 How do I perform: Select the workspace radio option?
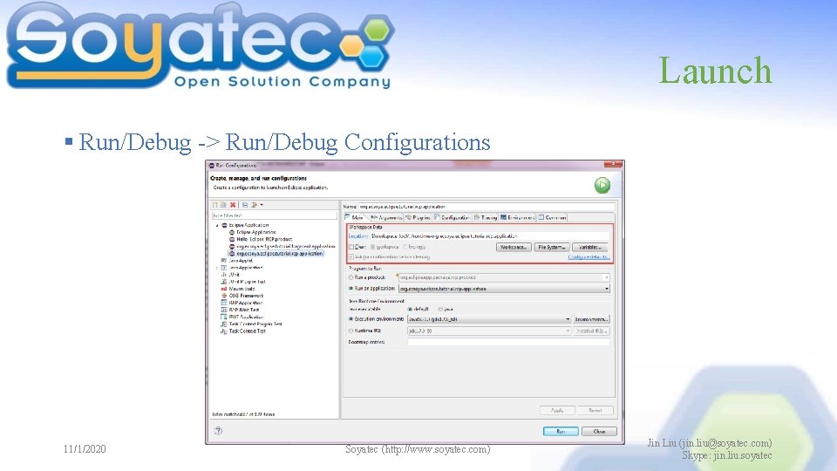373,247
